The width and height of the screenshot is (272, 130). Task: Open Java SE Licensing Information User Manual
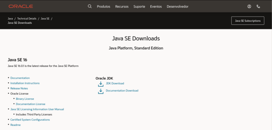point(37,109)
